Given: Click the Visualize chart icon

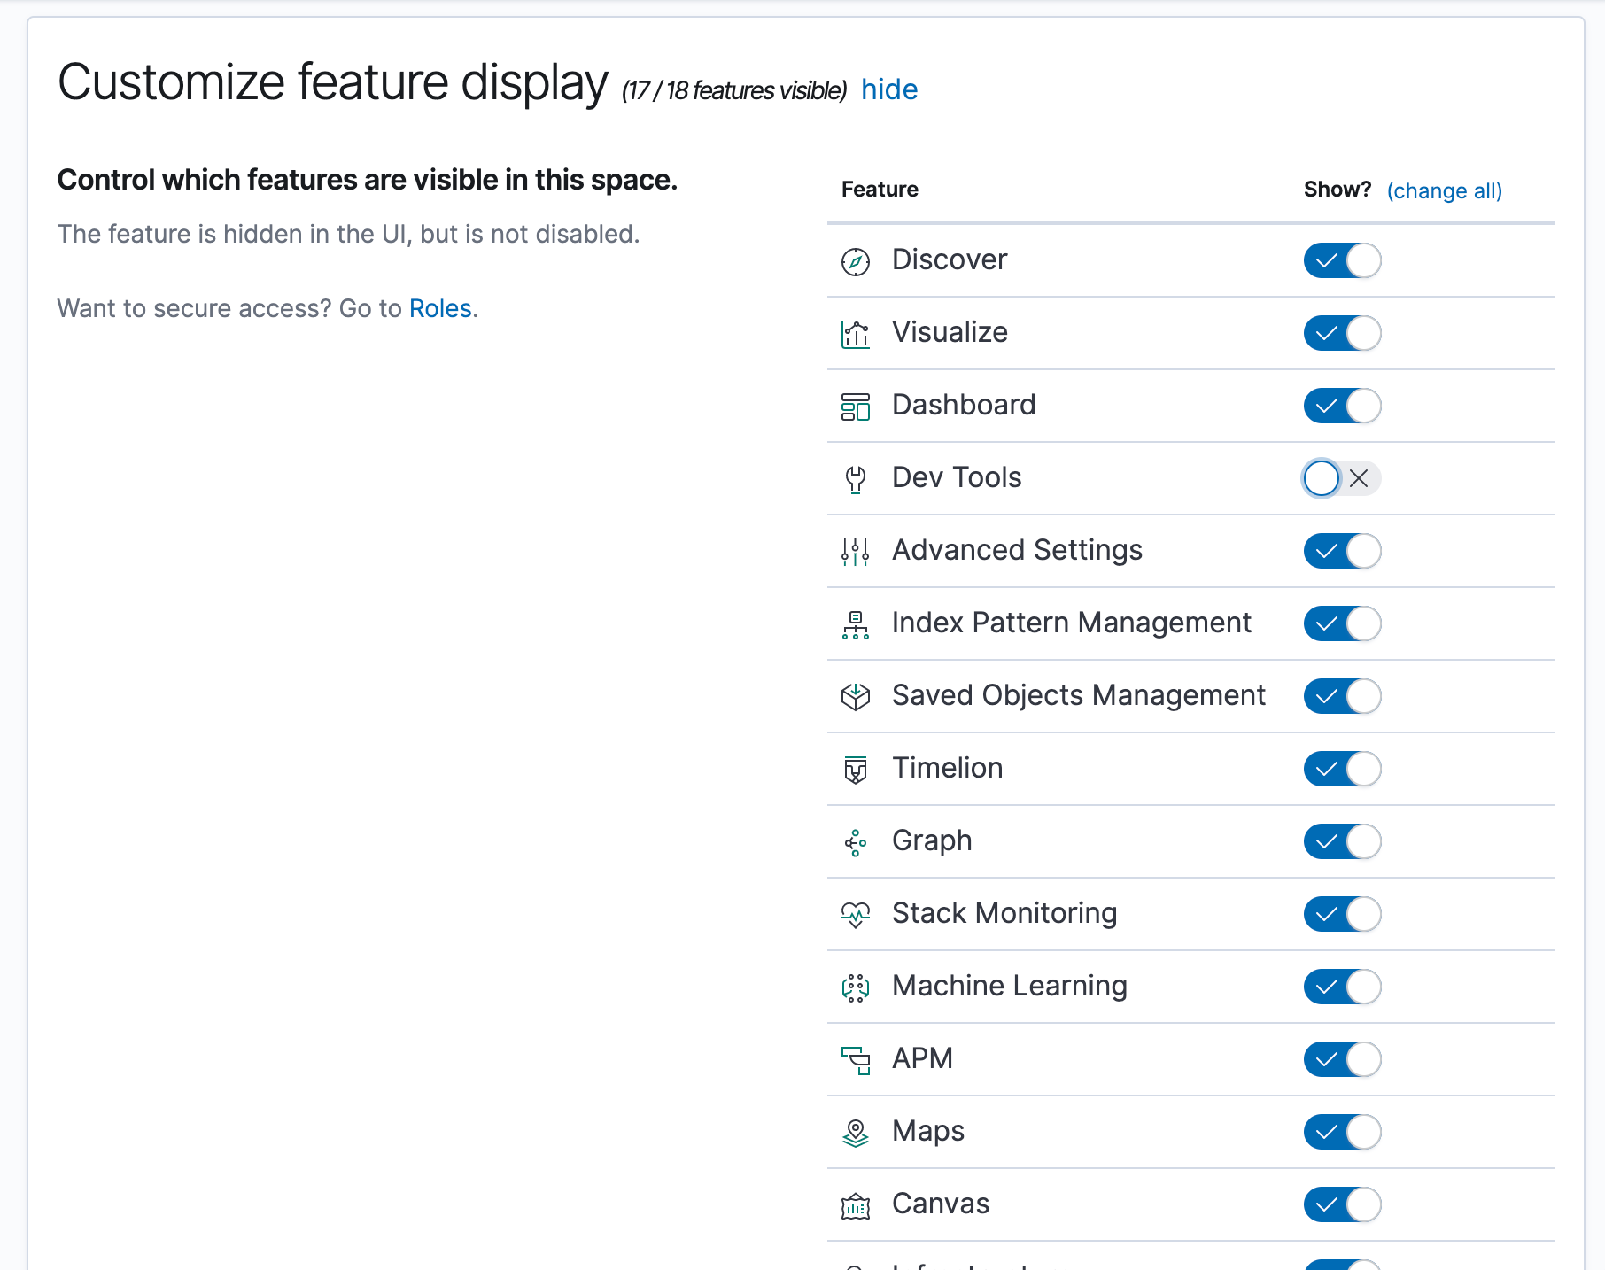Looking at the screenshot, I should [x=855, y=334].
